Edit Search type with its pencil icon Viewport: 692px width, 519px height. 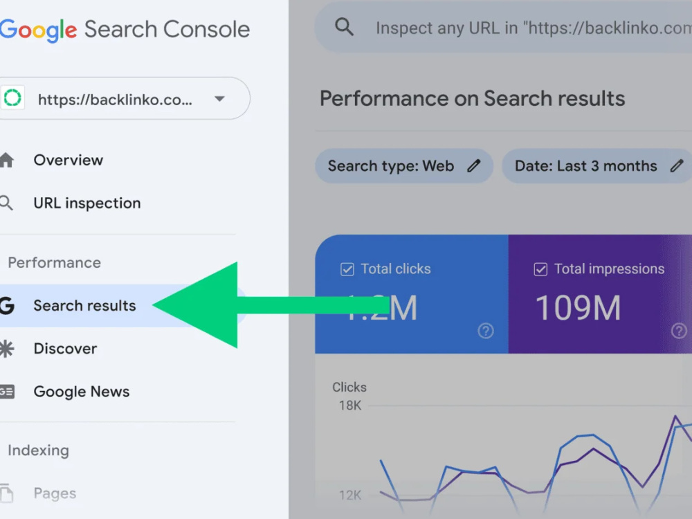pos(474,166)
